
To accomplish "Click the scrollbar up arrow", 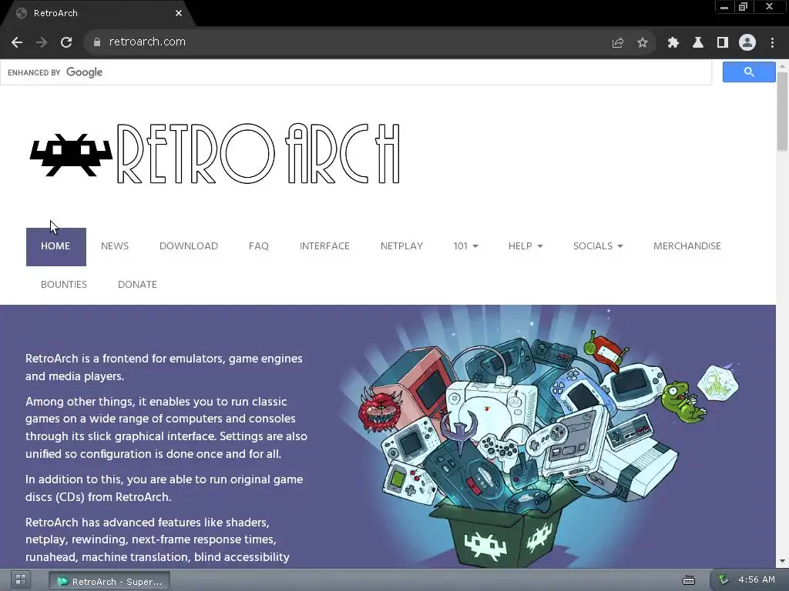I will pos(782,66).
